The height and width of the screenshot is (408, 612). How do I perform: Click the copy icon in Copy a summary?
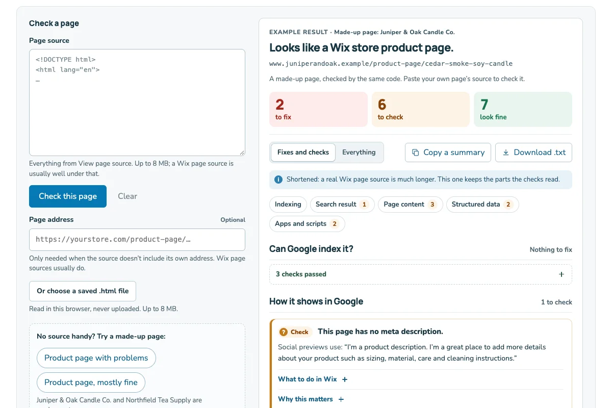tap(415, 152)
